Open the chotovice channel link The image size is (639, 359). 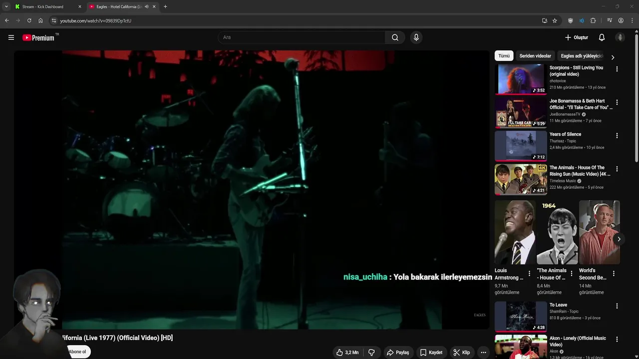[558, 81]
